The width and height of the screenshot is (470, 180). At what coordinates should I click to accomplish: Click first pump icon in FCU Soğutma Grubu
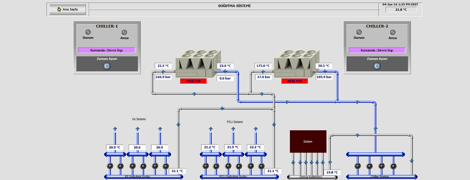coord(206,166)
